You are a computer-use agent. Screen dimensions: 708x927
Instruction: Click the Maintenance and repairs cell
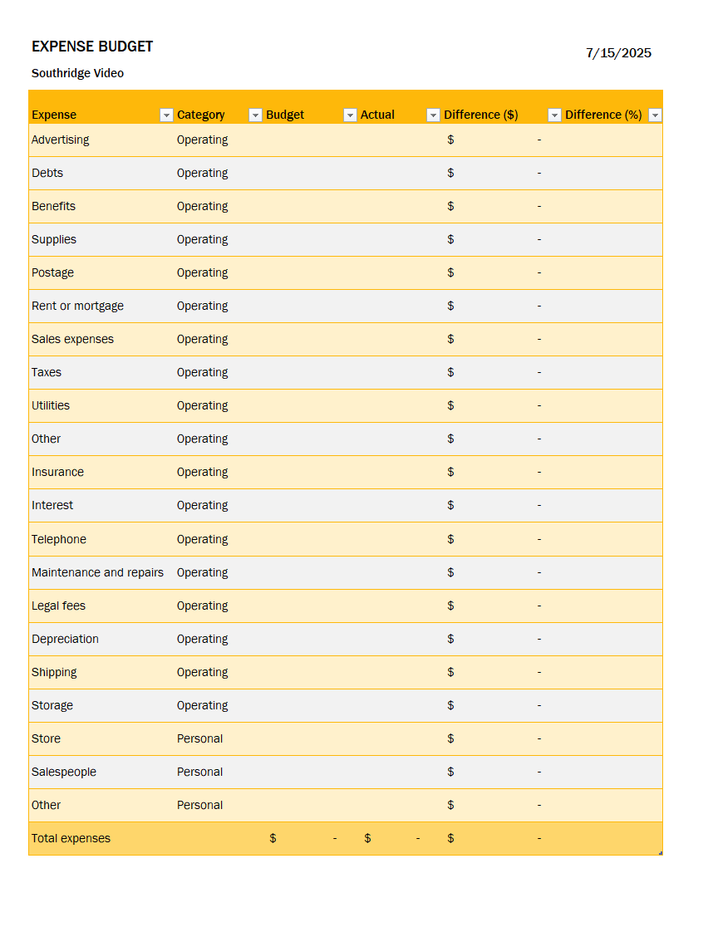97,572
